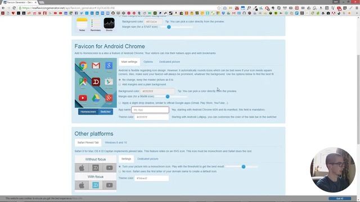The height and width of the screenshot is (202, 360).
Task: Select the Safari Pinned Tab tab
Action: click(x=88, y=143)
